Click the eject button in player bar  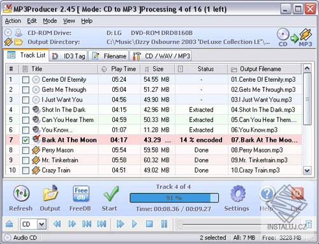pos(10,224)
